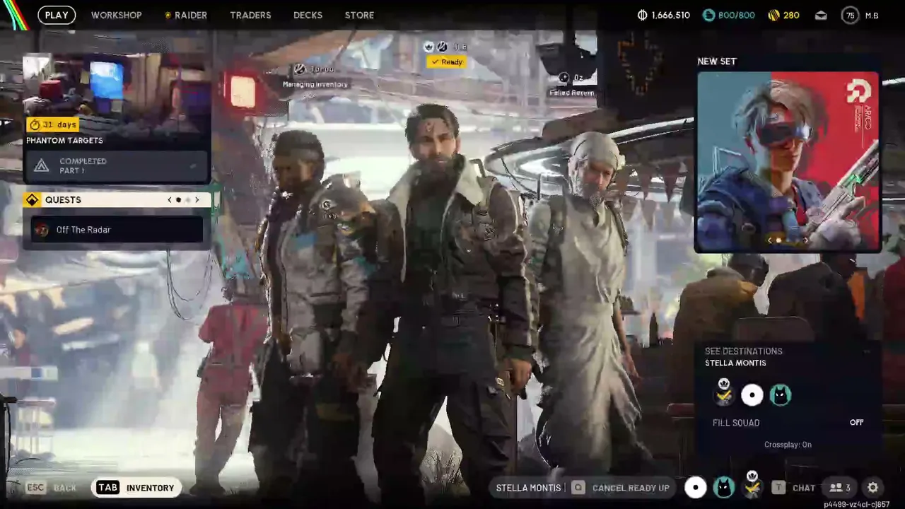
Task: Click the PHANTOM TARGETS event title
Action: [x=64, y=141]
